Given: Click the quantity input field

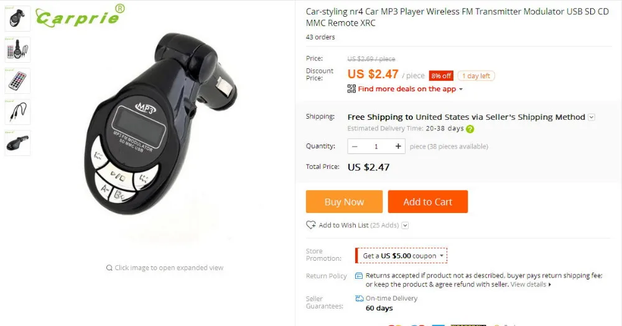Looking at the screenshot, I should point(376,147).
